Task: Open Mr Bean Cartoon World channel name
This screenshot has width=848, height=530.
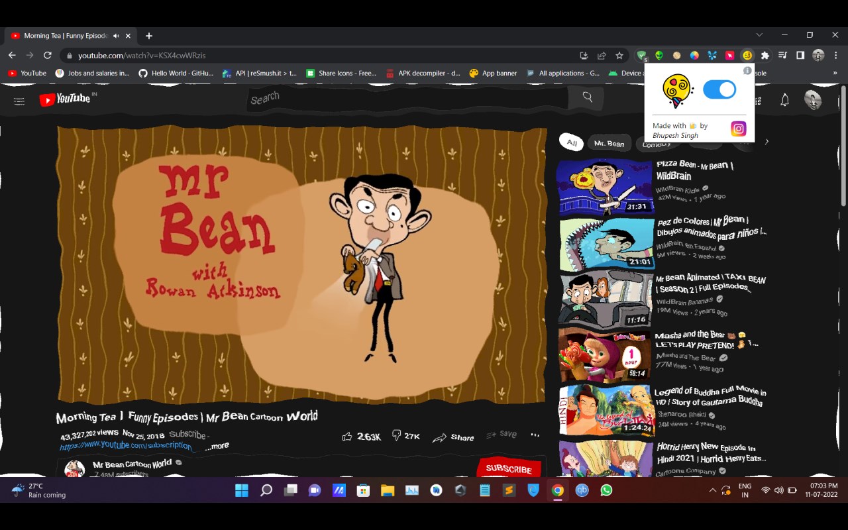Action: pos(132,464)
